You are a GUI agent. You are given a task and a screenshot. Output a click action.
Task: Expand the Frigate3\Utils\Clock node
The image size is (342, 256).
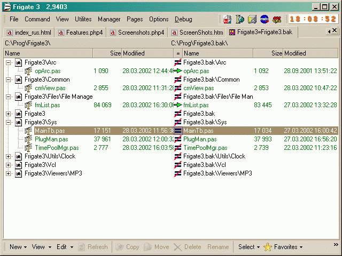[x=9, y=156]
